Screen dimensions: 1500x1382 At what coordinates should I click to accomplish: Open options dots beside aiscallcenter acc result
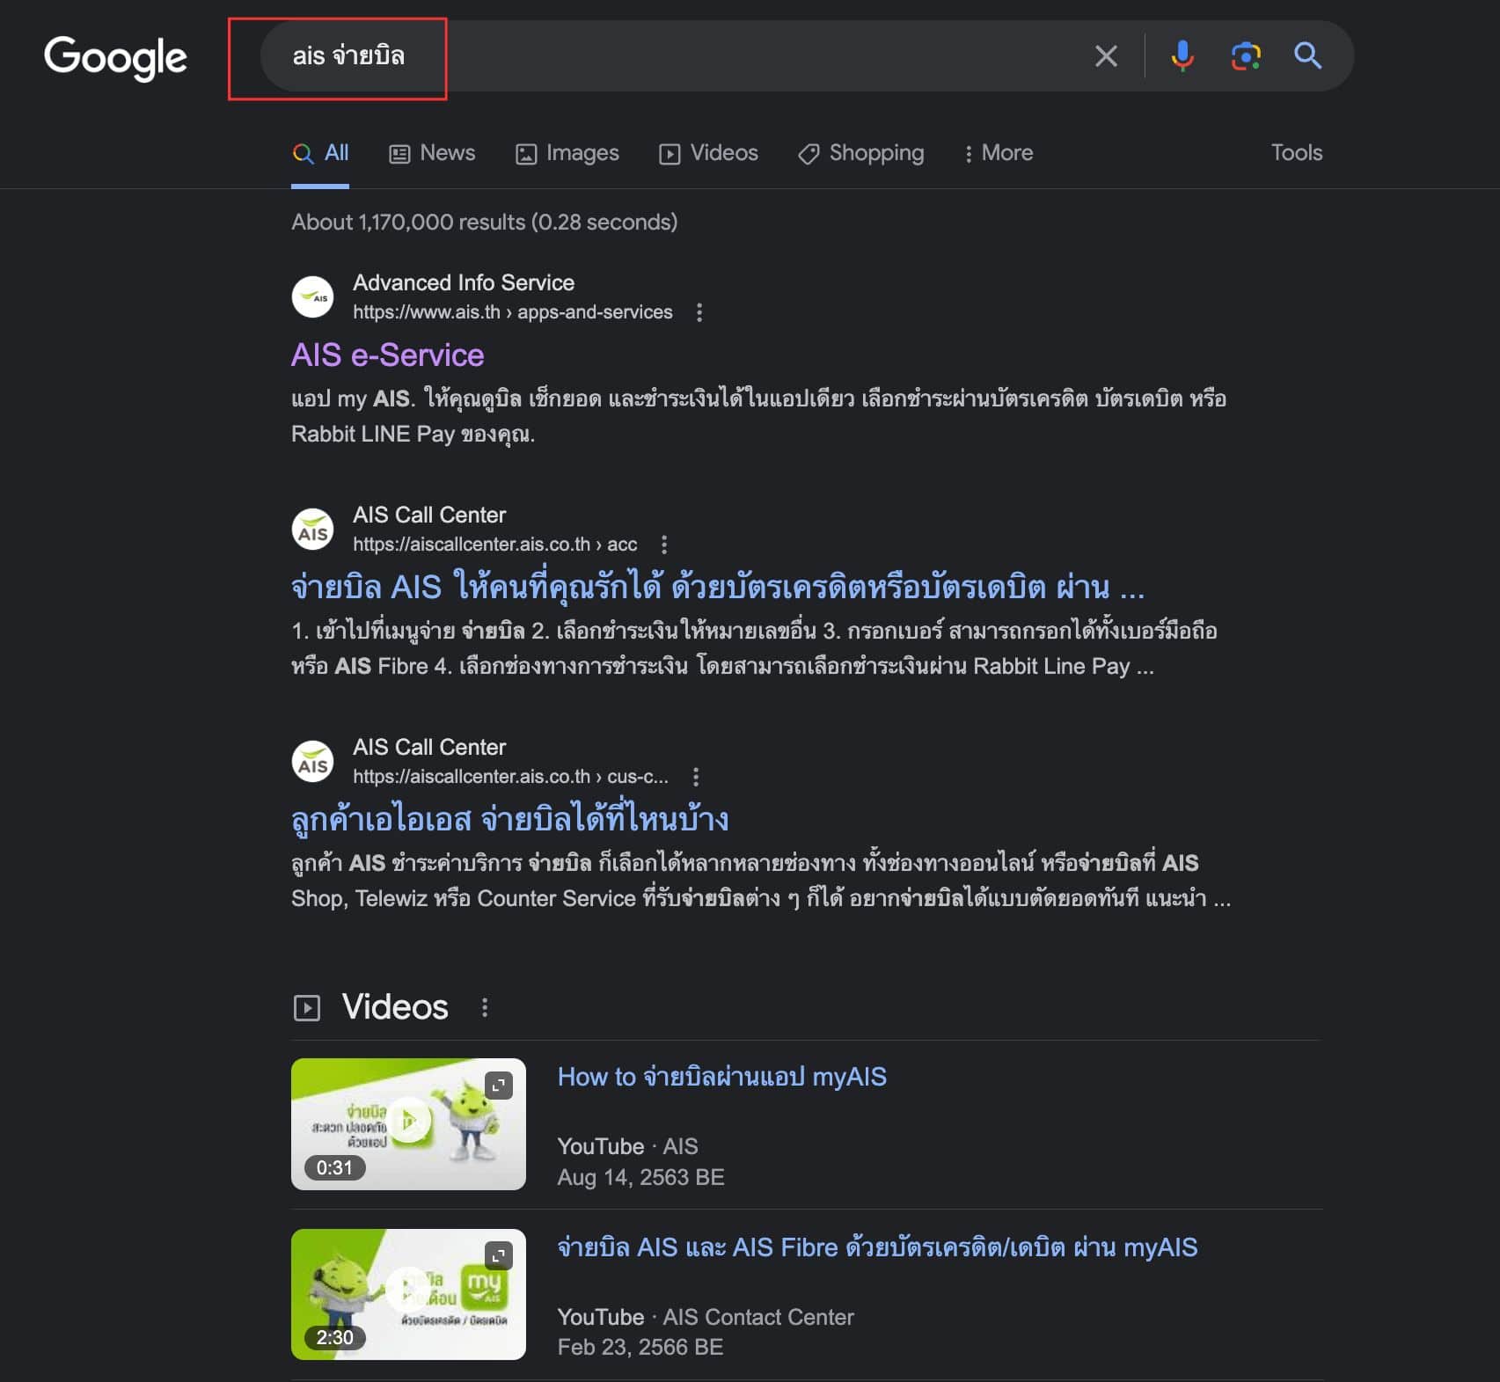pyautogui.click(x=664, y=545)
